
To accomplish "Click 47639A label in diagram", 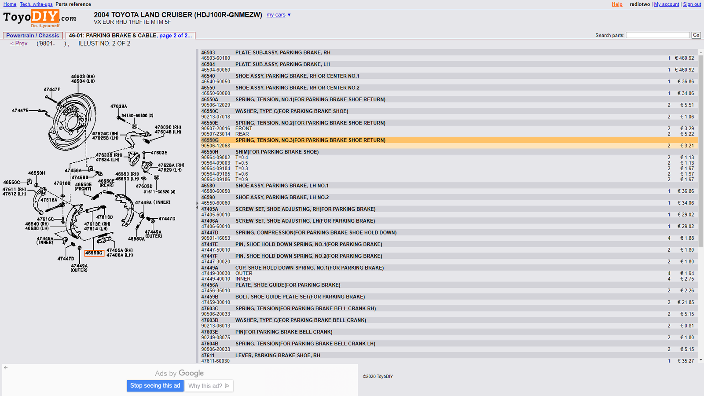I will (119, 106).
